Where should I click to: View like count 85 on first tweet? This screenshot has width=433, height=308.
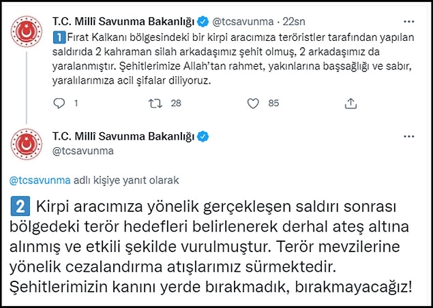(273, 103)
